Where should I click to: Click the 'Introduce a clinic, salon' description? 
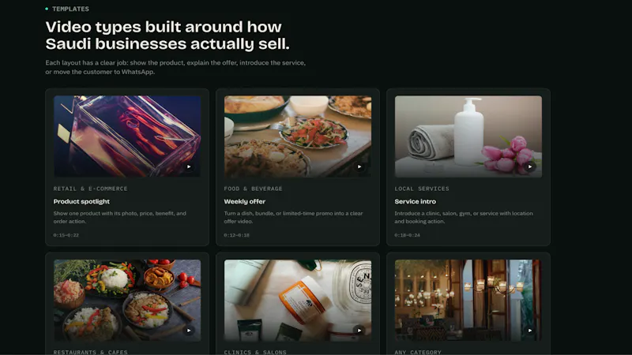(x=464, y=218)
